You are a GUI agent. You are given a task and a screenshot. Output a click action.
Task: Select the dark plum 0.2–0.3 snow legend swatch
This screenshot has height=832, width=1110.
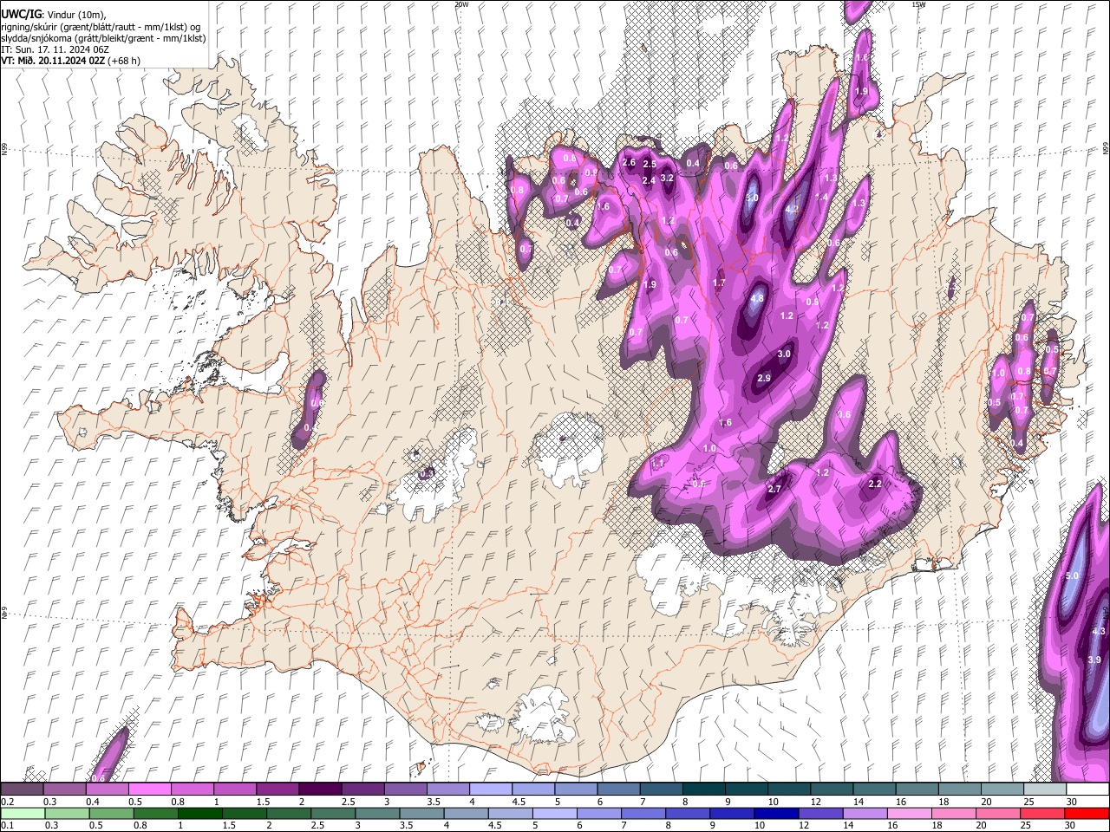click(x=22, y=789)
